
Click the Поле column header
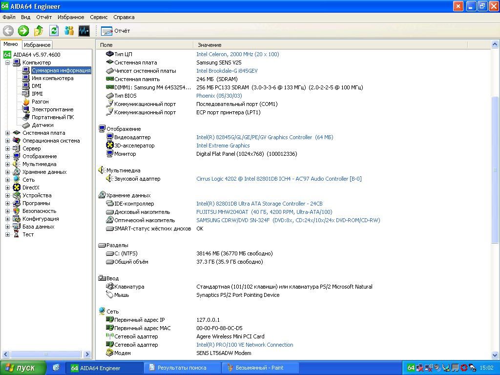145,45
